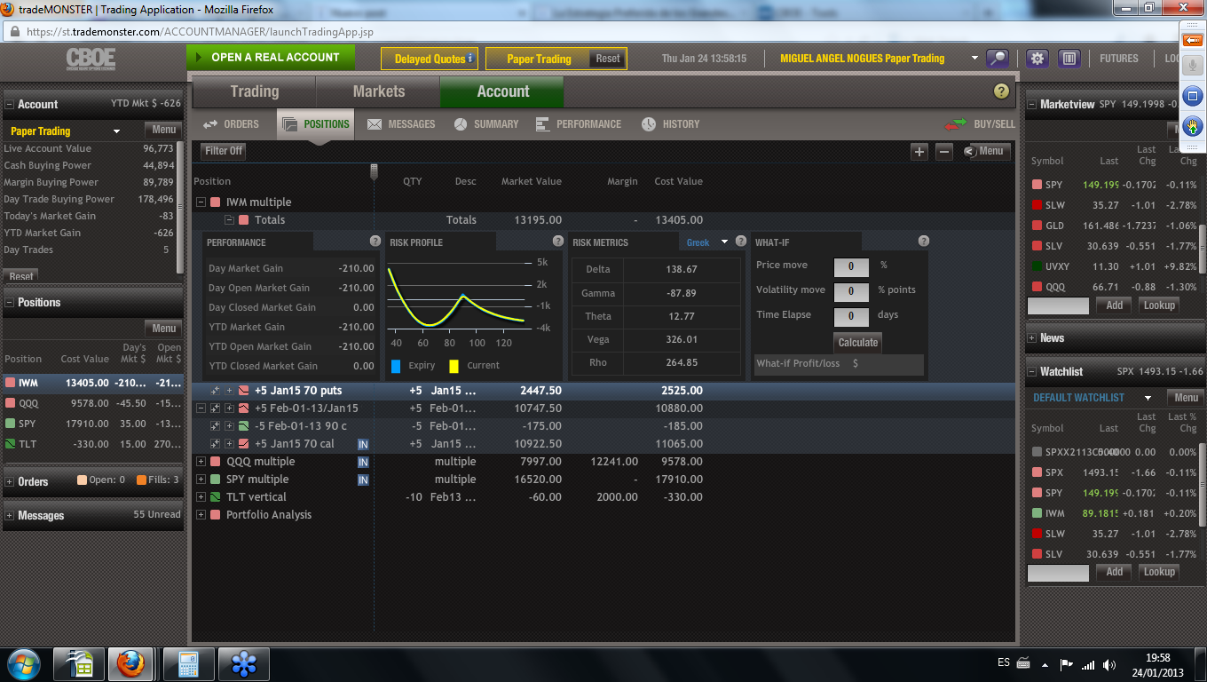Toggle the Expiry legend in Risk Profile

coord(396,366)
